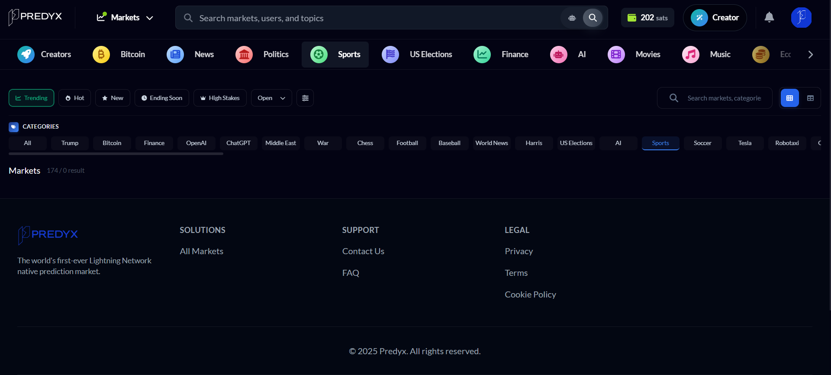831x375 pixels.
Task: Click the robot icon in search bar
Action: tap(572, 18)
